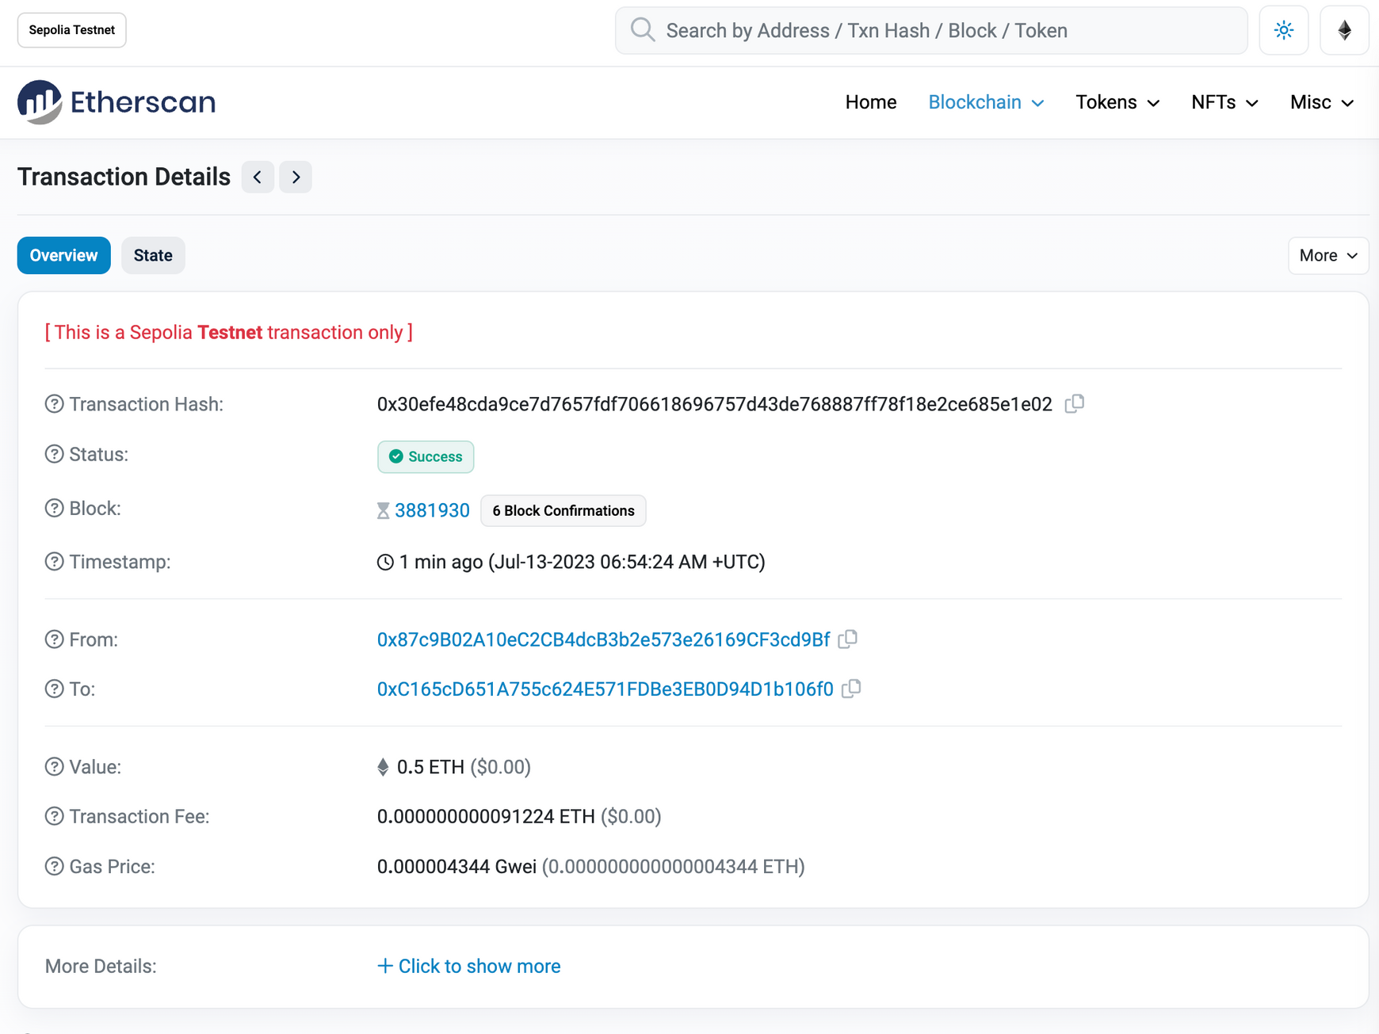Go to previous transaction arrow
This screenshot has width=1379, height=1034.
258,177
